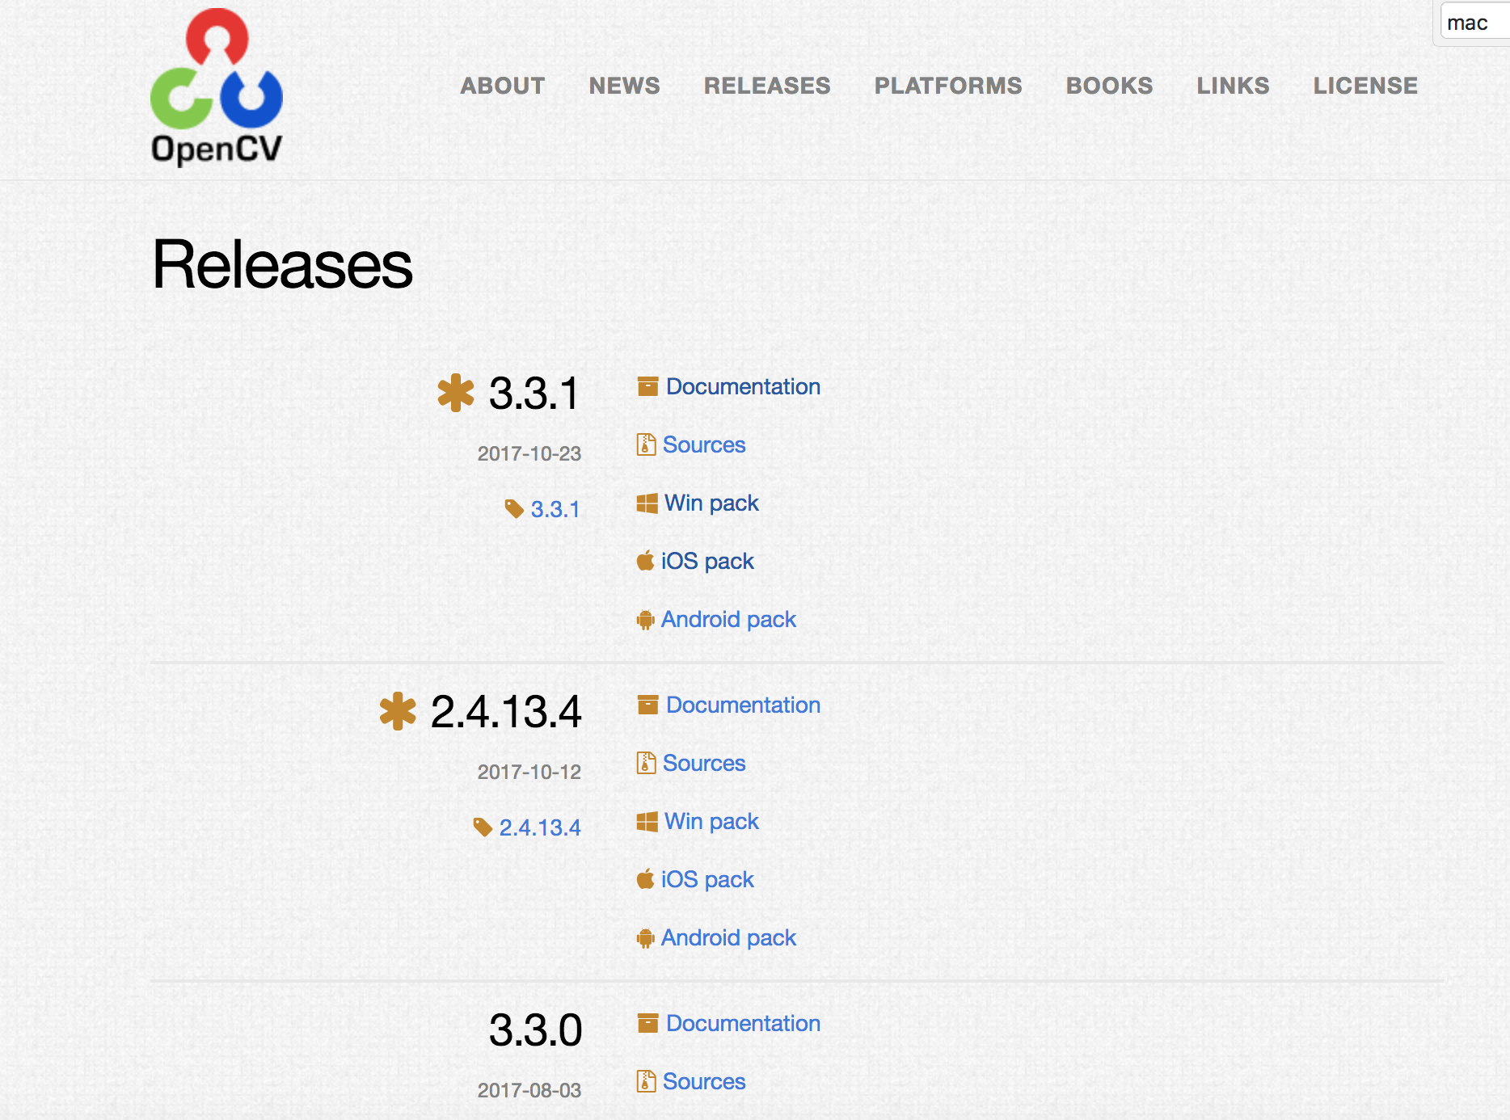Click the Documentation box icon for 2.4.13.4

click(647, 705)
